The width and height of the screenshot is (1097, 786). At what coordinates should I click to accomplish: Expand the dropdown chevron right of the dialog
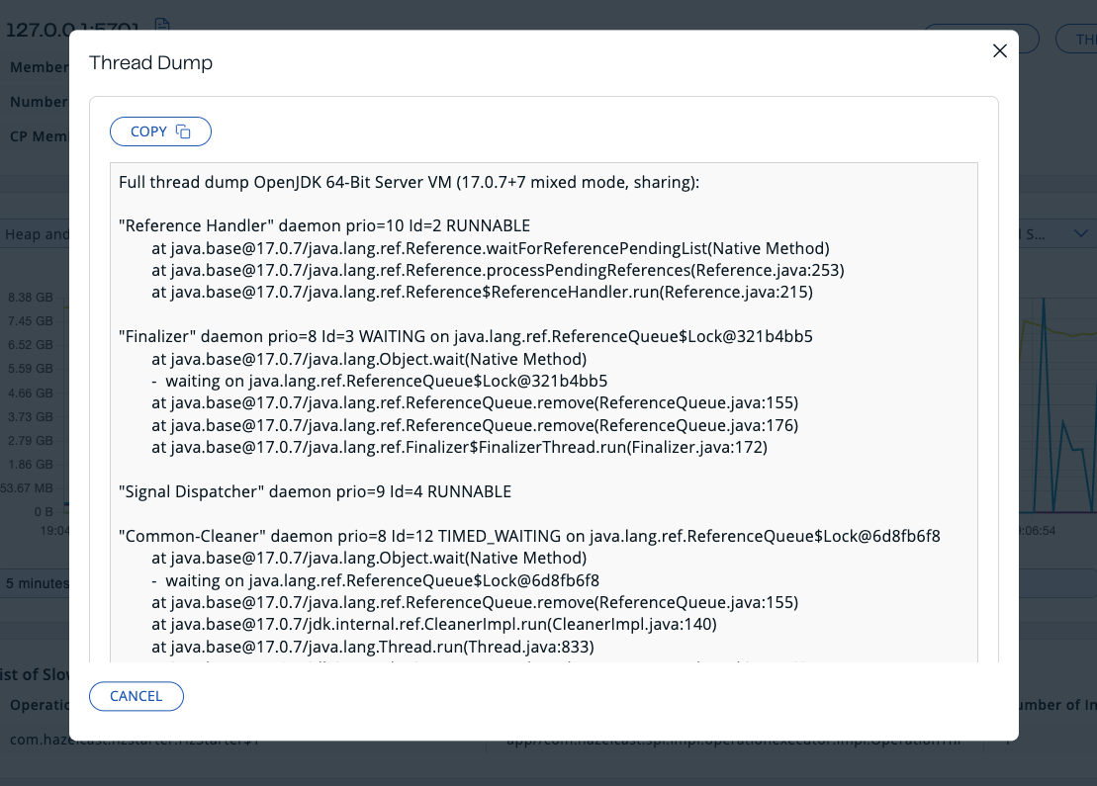(x=1079, y=234)
